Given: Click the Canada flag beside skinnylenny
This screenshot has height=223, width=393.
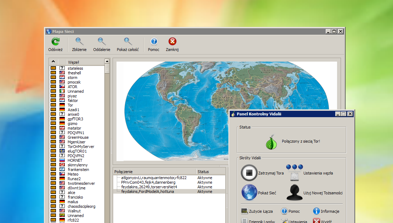Looking at the screenshot, I should click(62, 165).
